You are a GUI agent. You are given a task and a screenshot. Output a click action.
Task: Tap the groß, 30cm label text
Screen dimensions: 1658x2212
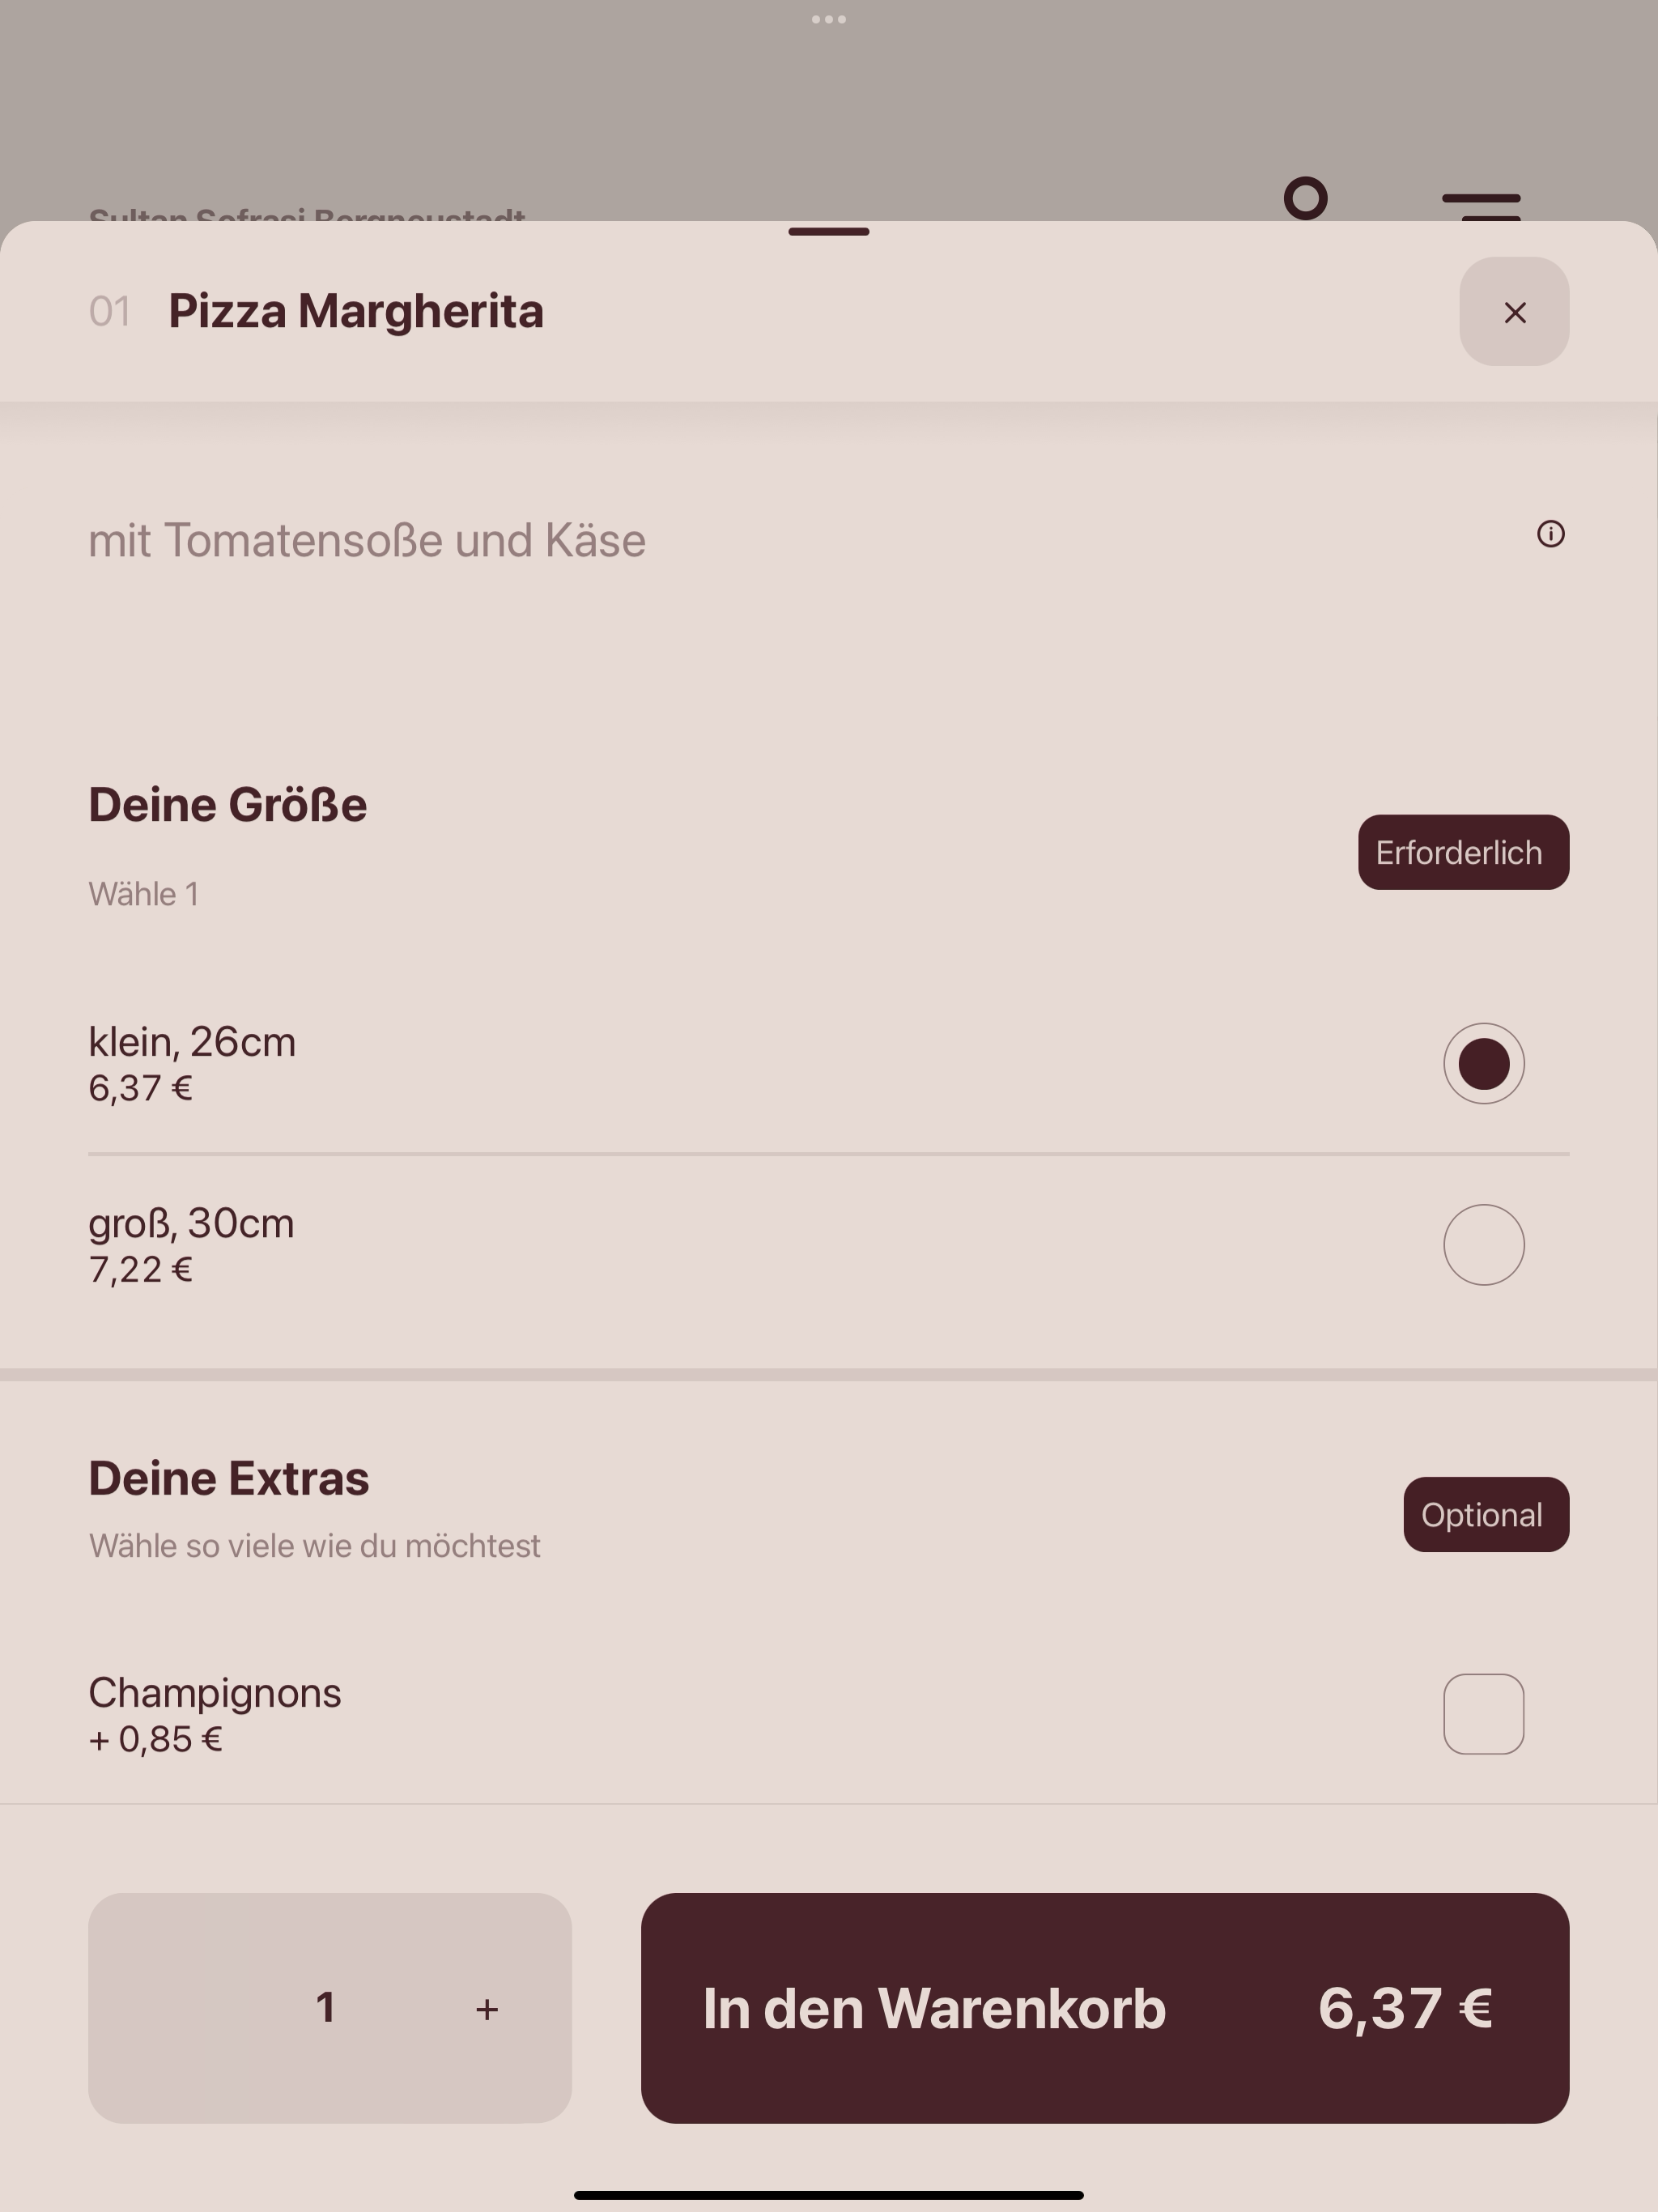coord(191,1223)
